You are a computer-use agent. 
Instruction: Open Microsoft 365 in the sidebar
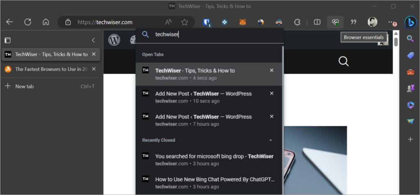[410, 105]
